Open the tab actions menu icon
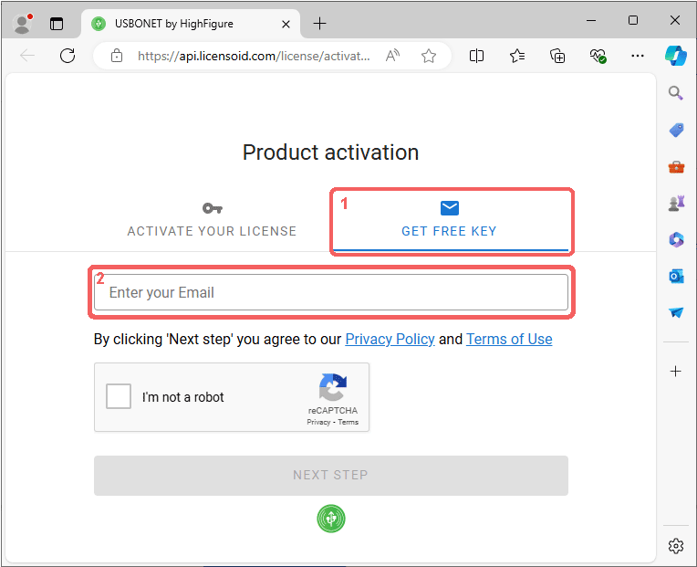Viewport: 697px width, 567px height. point(57,24)
